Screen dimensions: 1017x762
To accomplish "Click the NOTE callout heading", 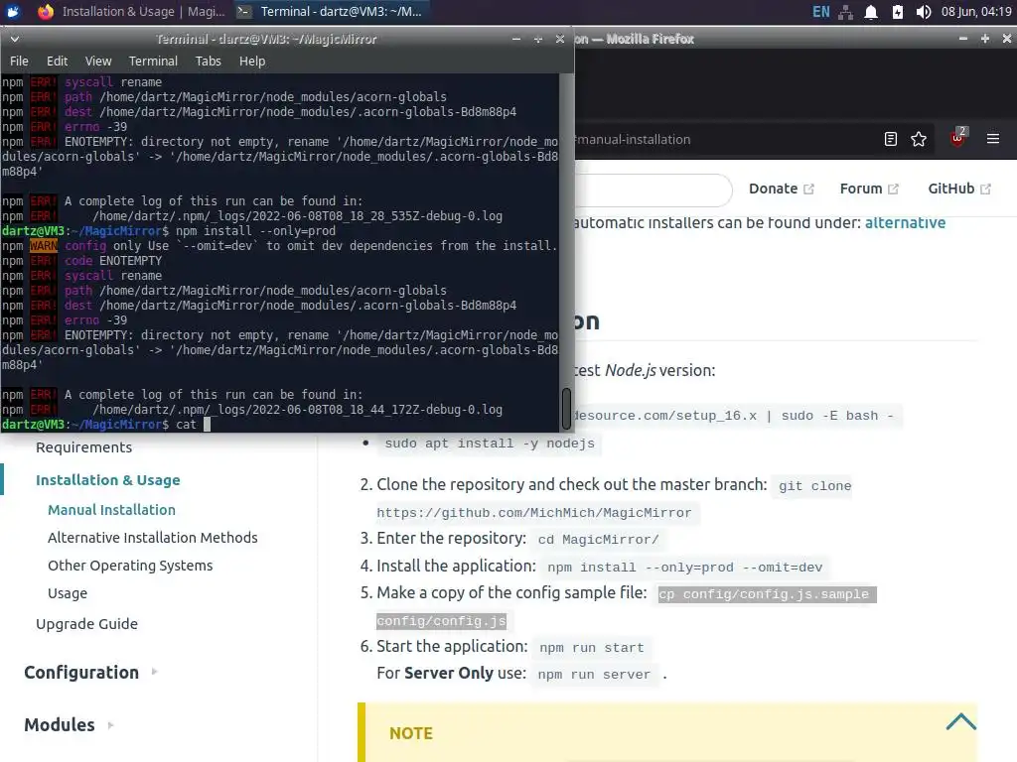I will pos(410,733).
